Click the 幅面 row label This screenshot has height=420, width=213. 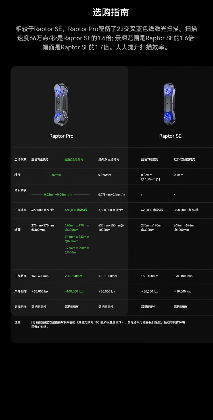(18, 230)
